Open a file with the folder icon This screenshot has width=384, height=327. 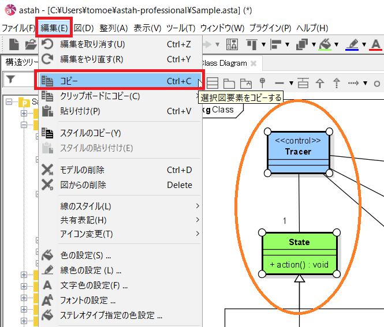coord(30,44)
